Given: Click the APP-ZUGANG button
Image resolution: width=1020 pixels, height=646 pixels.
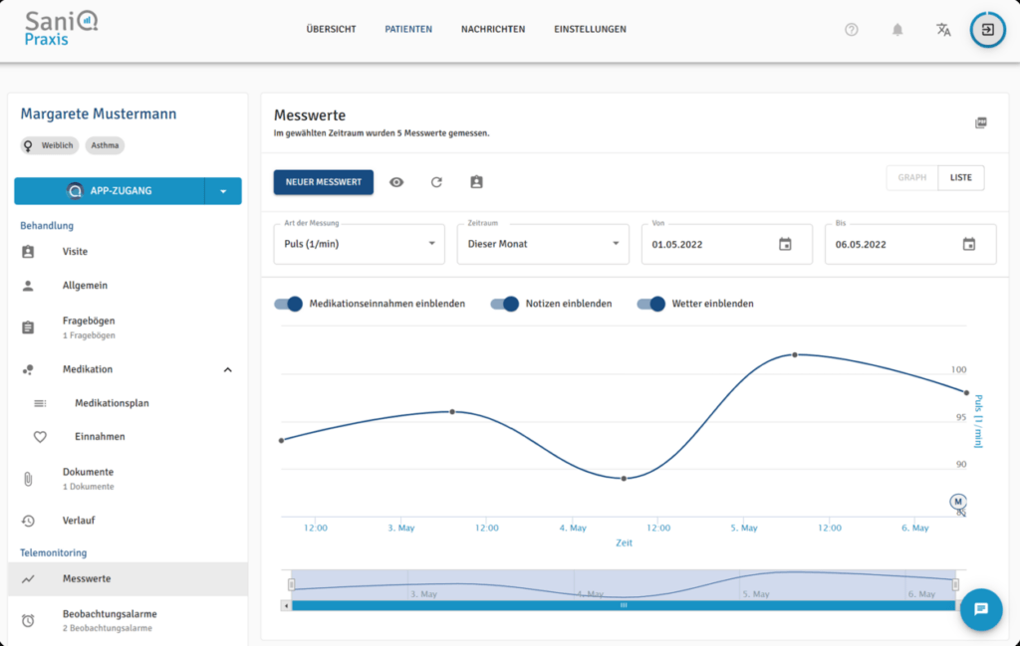Looking at the screenshot, I should [110, 191].
